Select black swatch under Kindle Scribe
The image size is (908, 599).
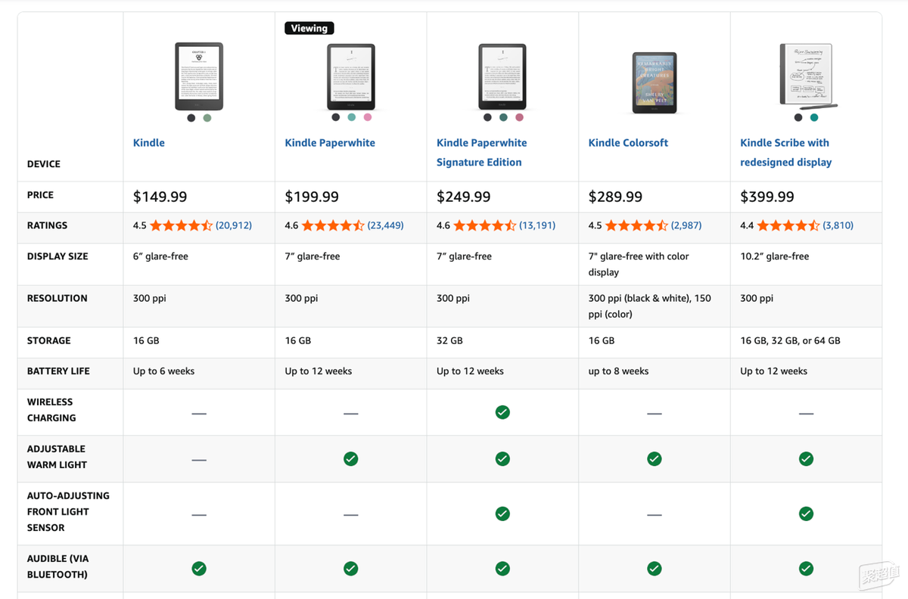(x=798, y=117)
